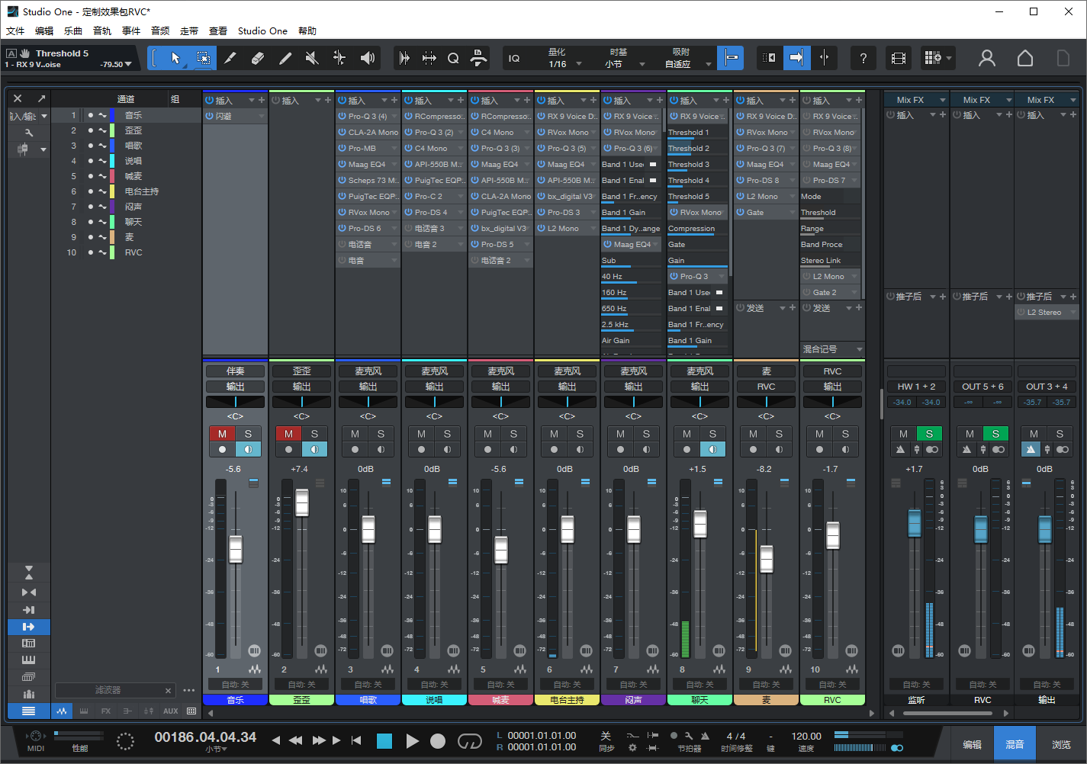
Task: Click the 歪歪 channel volume fader
Action: [302, 502]
